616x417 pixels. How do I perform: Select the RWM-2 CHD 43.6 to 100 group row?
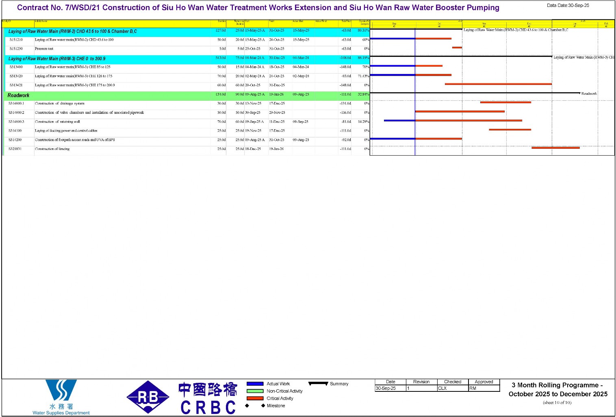[187, 31]
